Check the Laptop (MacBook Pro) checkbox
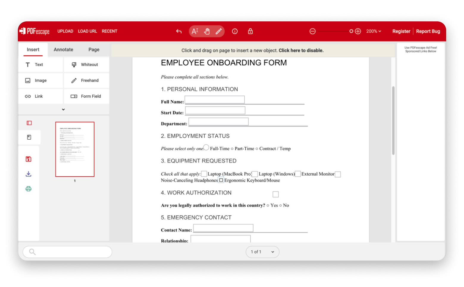Image resolution: width=464 pixels, height=287 pixels. (204, 174)
